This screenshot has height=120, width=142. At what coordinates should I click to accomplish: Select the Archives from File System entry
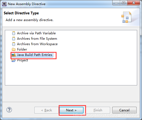pyautogui.click(x=37, y=39)
